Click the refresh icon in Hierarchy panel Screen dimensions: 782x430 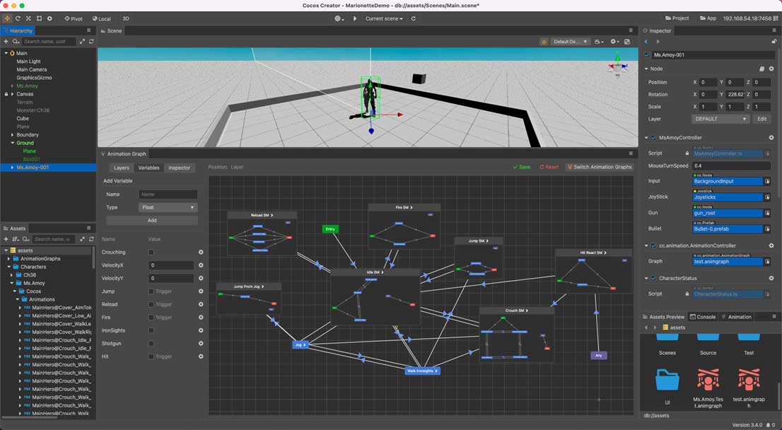[x=91, y=42]
